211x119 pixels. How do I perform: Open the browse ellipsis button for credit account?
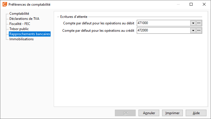[199, 30]
